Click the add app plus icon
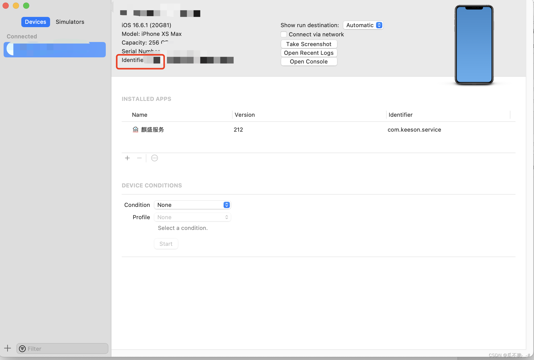This screenshot has width=534, height=360. 127,158
